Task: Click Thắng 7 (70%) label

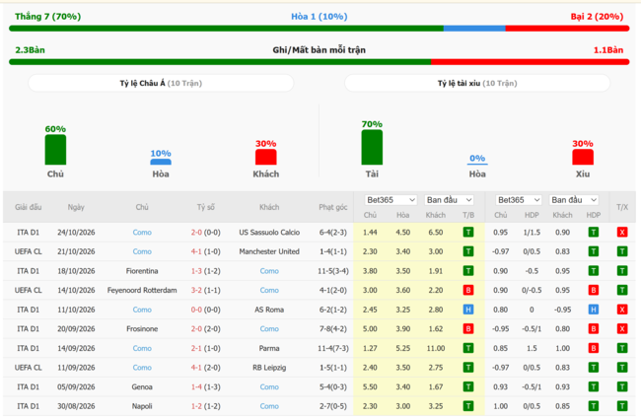Action: point(48,17)
